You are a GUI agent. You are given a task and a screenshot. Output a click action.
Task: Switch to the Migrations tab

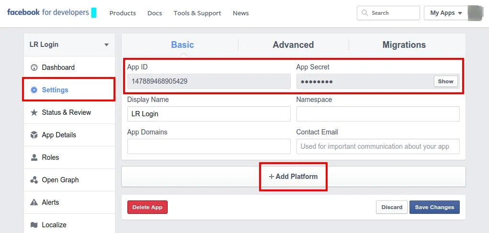click(x=404, y=45)
